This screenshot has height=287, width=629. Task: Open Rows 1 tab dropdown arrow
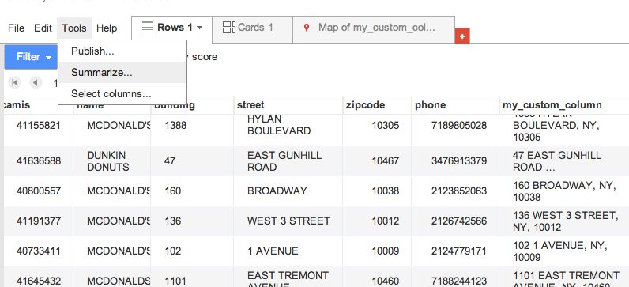[x=199, y=28]
